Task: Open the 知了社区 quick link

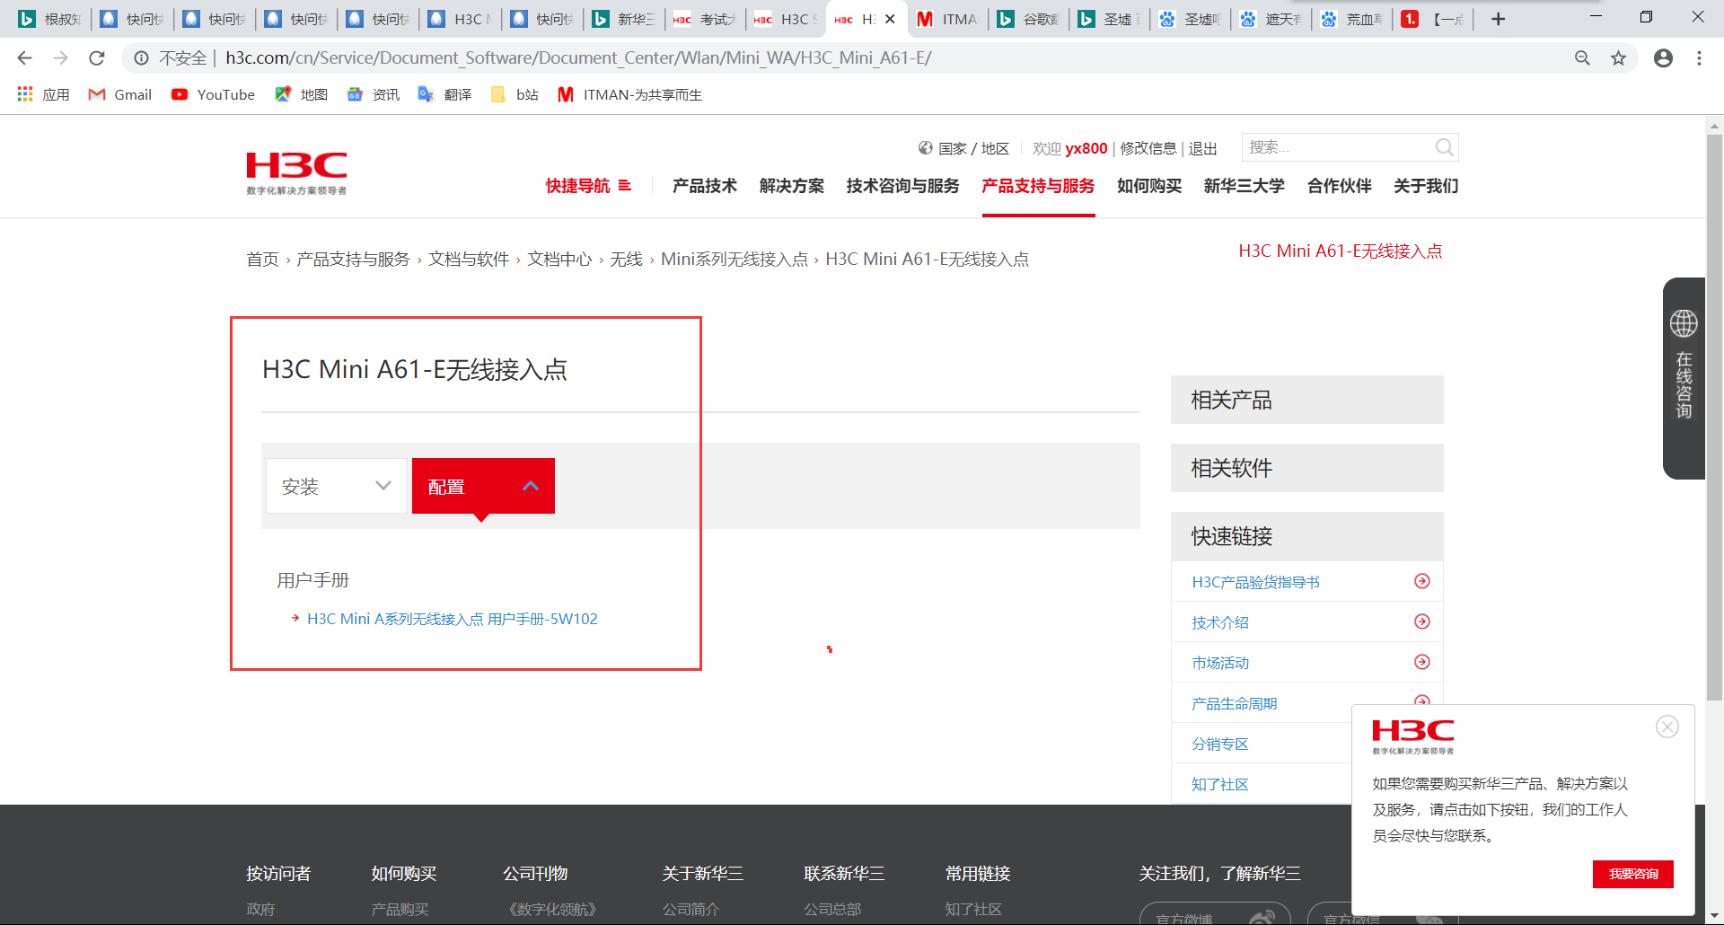Action: pyautogui.click(x=1219, y=784)
